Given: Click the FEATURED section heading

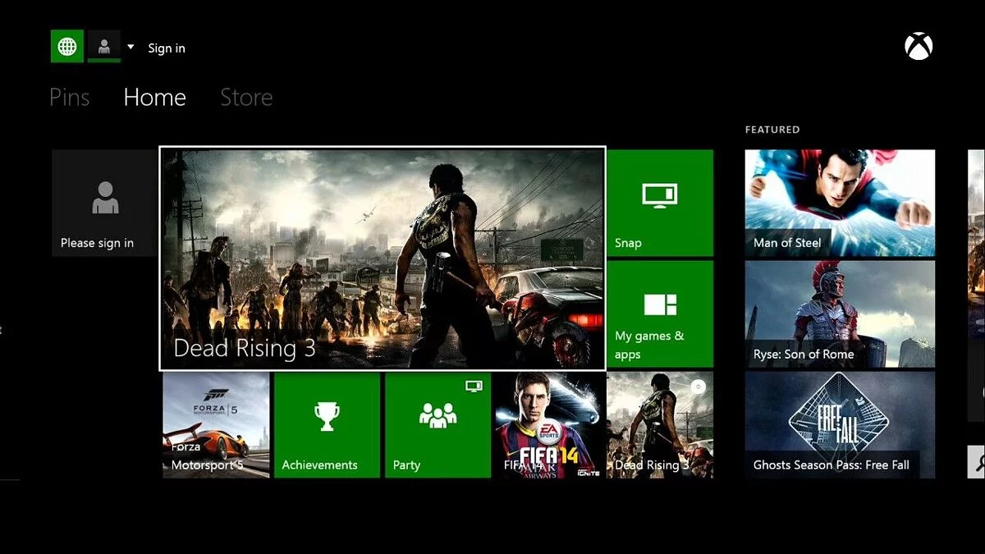Looking at the screenshot, I should coord(772,130).
